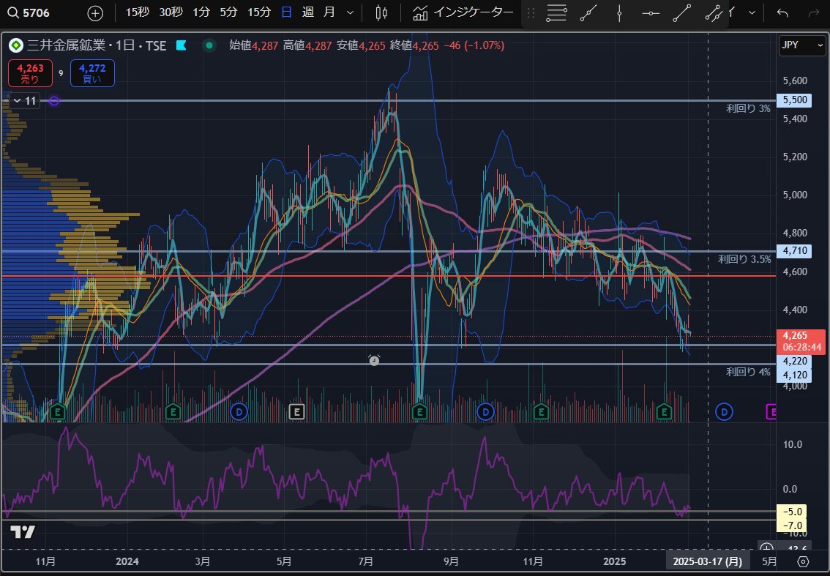Screen dimensions: 830x576
Task: Click the white E marker near 5月 2024
Action: (x=297, y=411)
